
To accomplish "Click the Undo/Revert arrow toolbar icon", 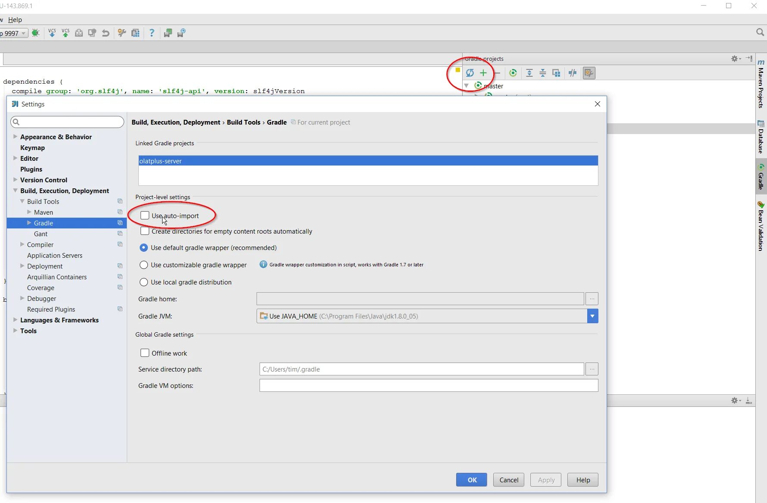I will click(x=106, y=33).
